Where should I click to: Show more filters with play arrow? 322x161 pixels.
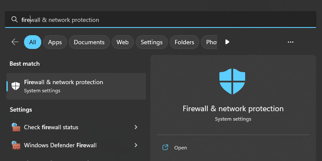click(227, 42)
